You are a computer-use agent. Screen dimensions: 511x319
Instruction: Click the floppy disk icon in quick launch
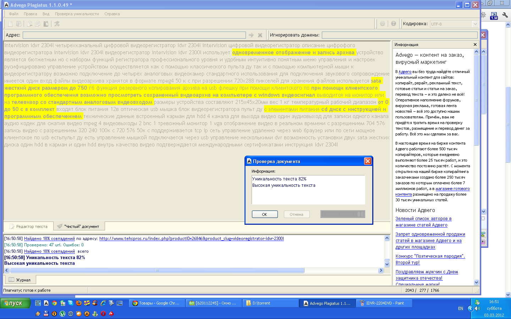pos(46,314)
